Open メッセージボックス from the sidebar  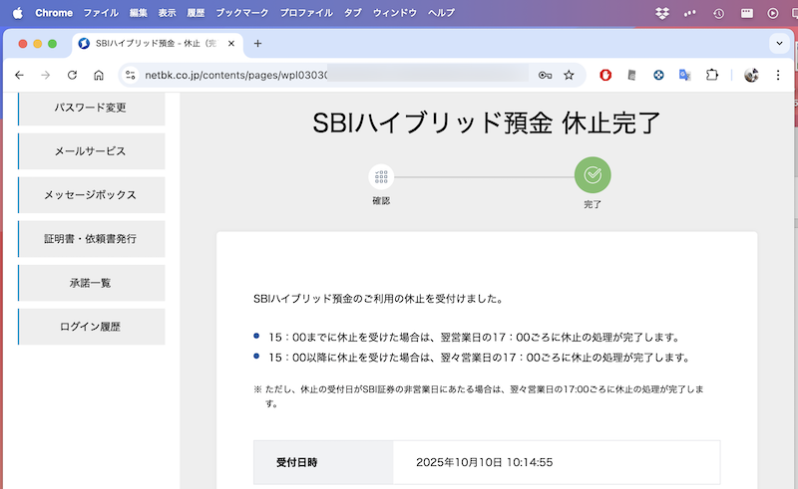pyautogui.click(x=91, y=195)
